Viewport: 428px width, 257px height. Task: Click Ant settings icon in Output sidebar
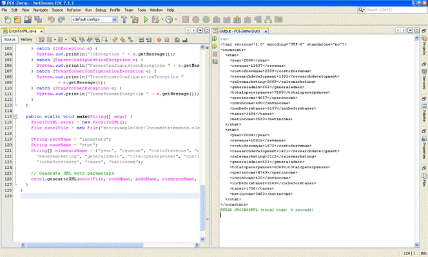(x=215, y=62)
